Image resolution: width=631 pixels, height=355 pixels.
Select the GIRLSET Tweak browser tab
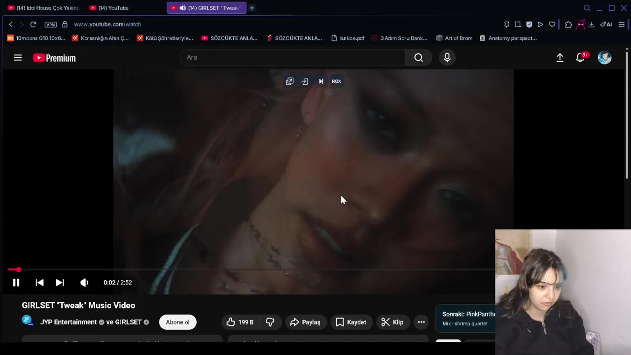pos(206,8)
